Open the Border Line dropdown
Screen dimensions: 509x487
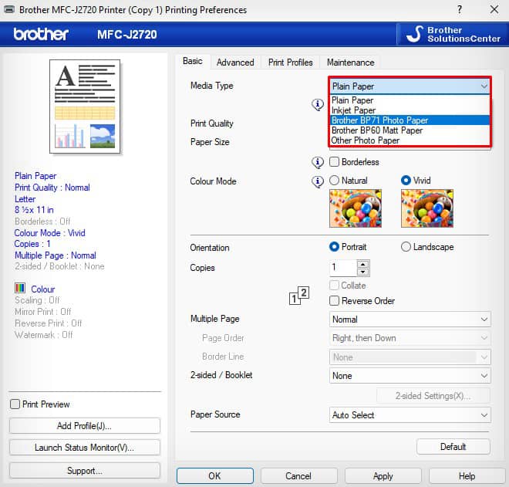pos(410,357)
